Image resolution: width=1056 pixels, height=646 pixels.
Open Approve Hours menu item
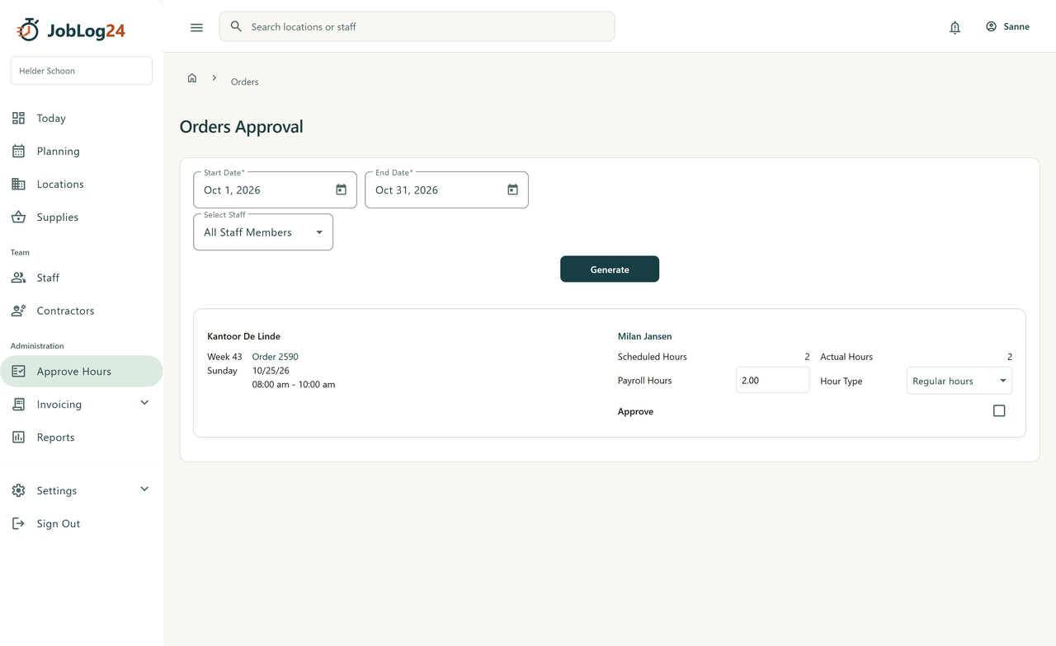click(x=81, y=371)
